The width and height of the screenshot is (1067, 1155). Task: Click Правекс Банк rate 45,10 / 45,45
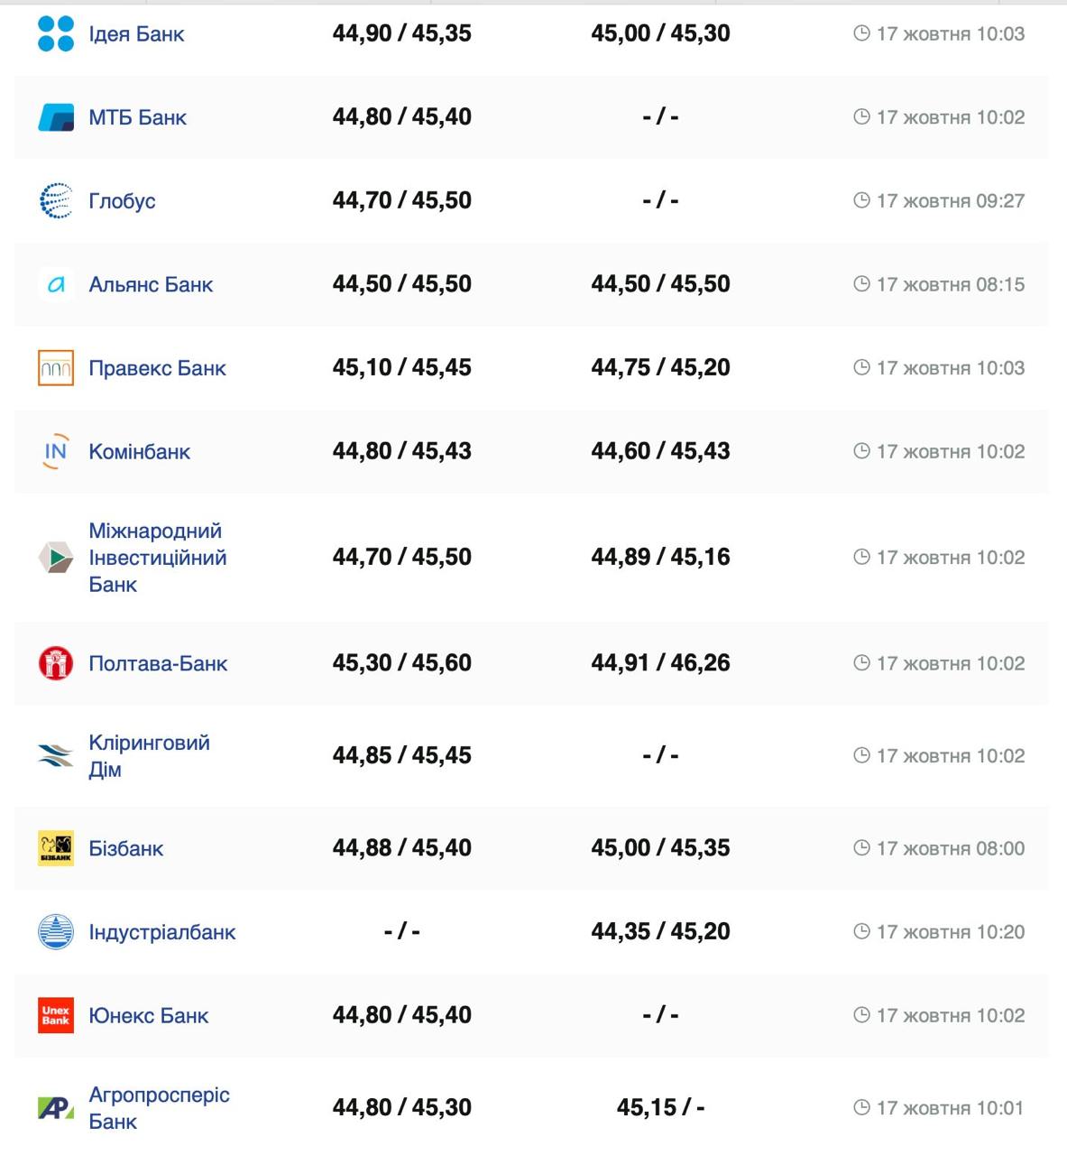click(x=401, y=367)
